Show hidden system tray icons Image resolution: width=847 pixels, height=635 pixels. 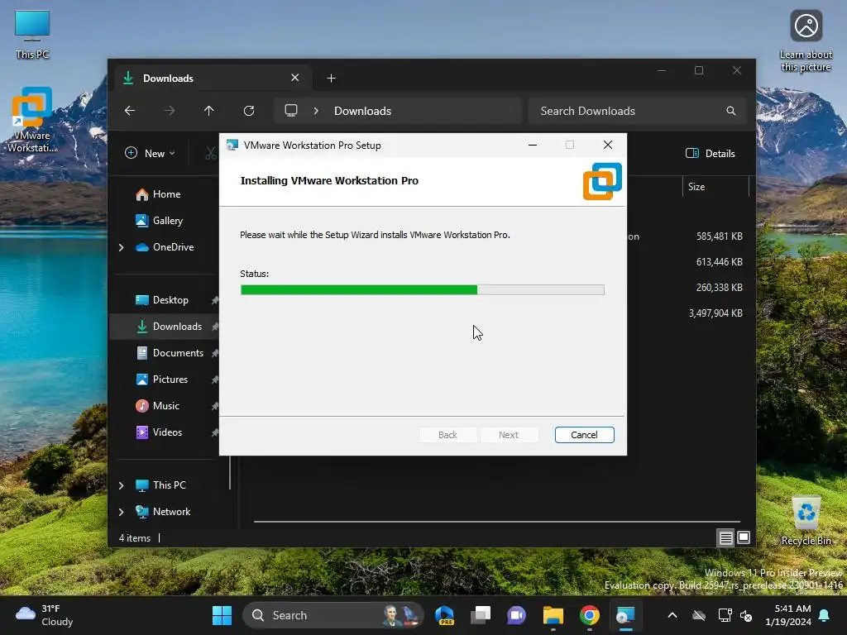click(672, 615)
